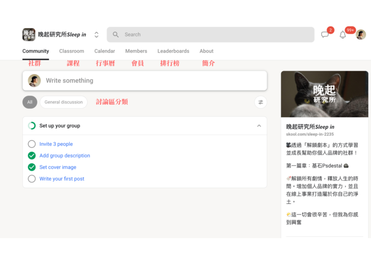
Task: Click the avatar in Write something box
Action: 35,81
